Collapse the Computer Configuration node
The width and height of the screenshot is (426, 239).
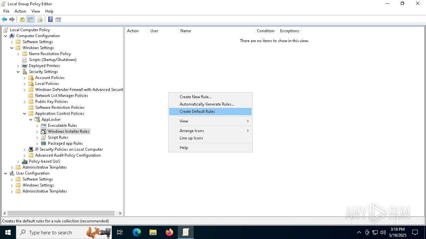pos(6,36)
